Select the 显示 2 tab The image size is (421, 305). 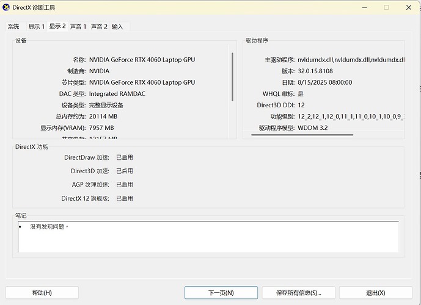[x=57, y=26]
